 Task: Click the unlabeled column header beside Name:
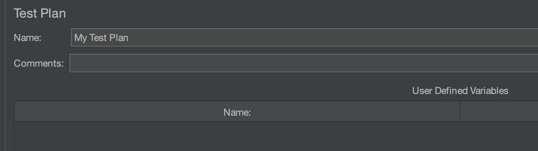pos(499,113)
